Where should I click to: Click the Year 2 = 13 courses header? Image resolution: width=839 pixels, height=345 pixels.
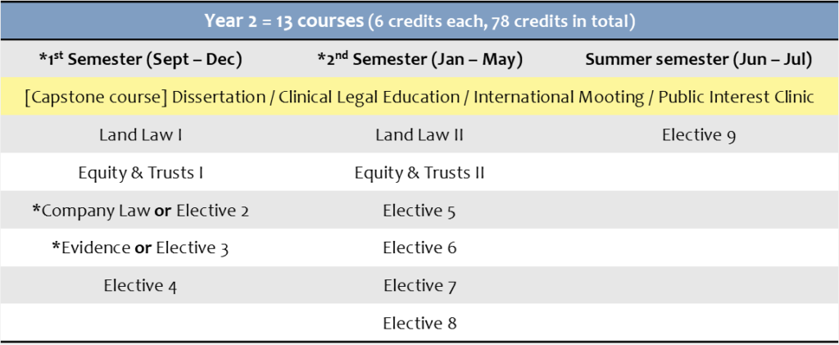[419, 19]
